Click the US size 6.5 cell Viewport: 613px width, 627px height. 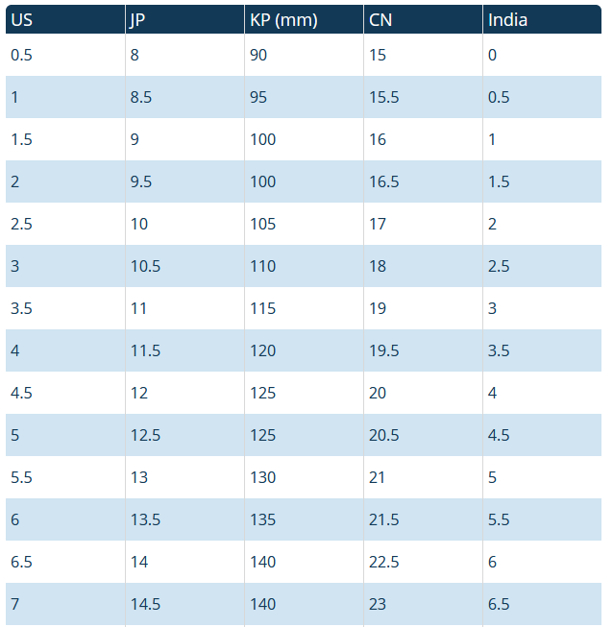pos(22,562)
